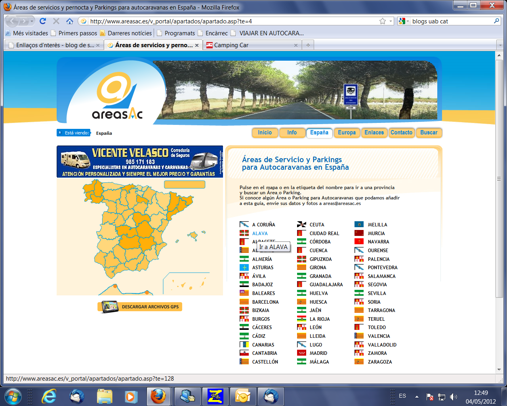This screenshot has width=507, height=406.
Task: Click the volume speaker icon in system tray
Action: click(x=453, y=396)
